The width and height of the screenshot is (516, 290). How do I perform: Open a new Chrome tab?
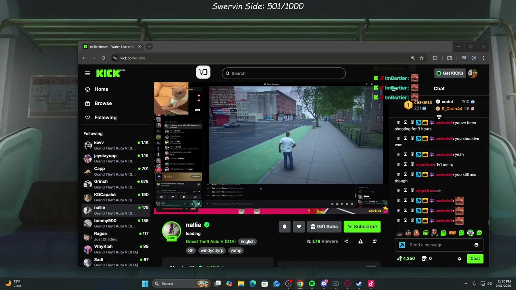(149, 47)
